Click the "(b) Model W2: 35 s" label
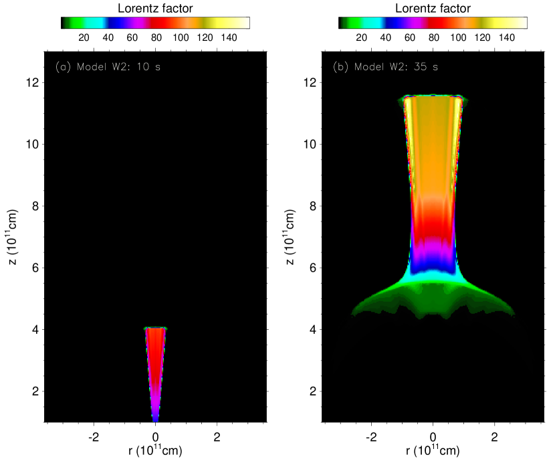The height and width of the screenshot is (459, 555). coord(385,67)
